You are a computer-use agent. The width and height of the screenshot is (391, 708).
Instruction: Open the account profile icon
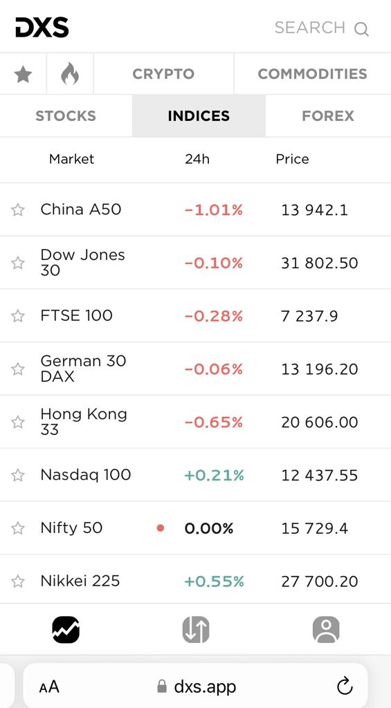pos(326,629)
